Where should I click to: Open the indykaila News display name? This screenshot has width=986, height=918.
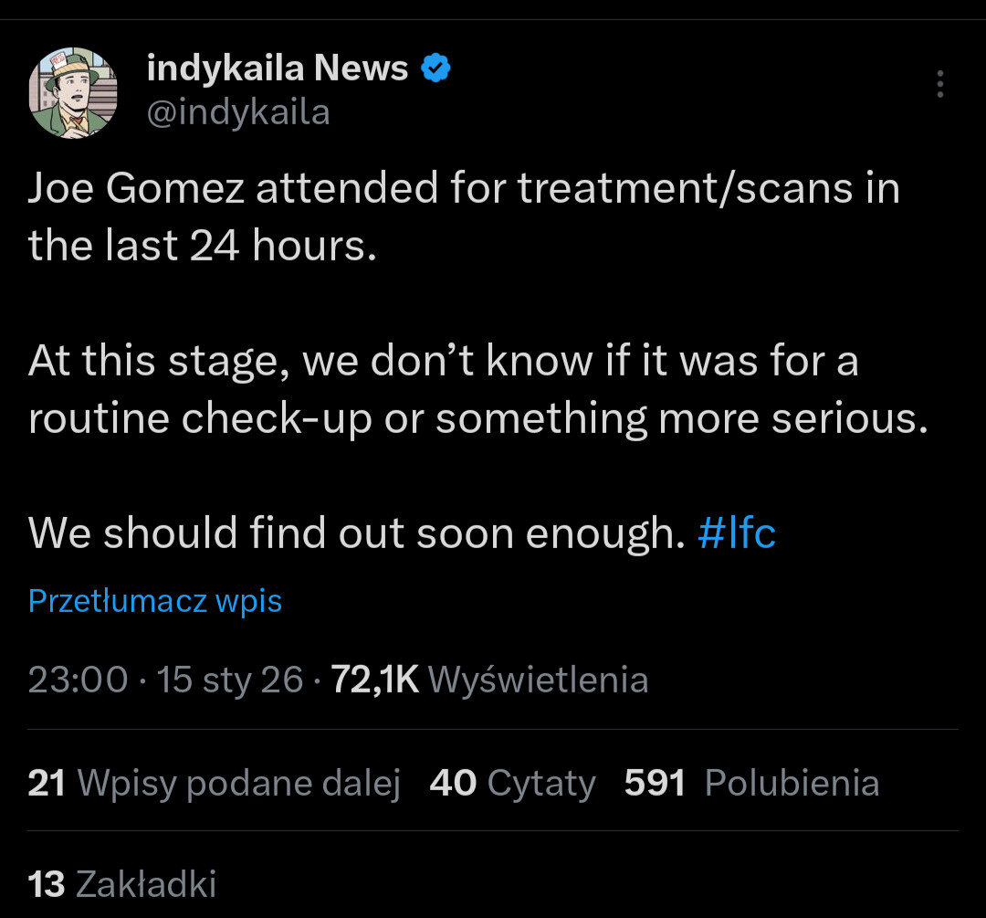[x=277, y=69]
